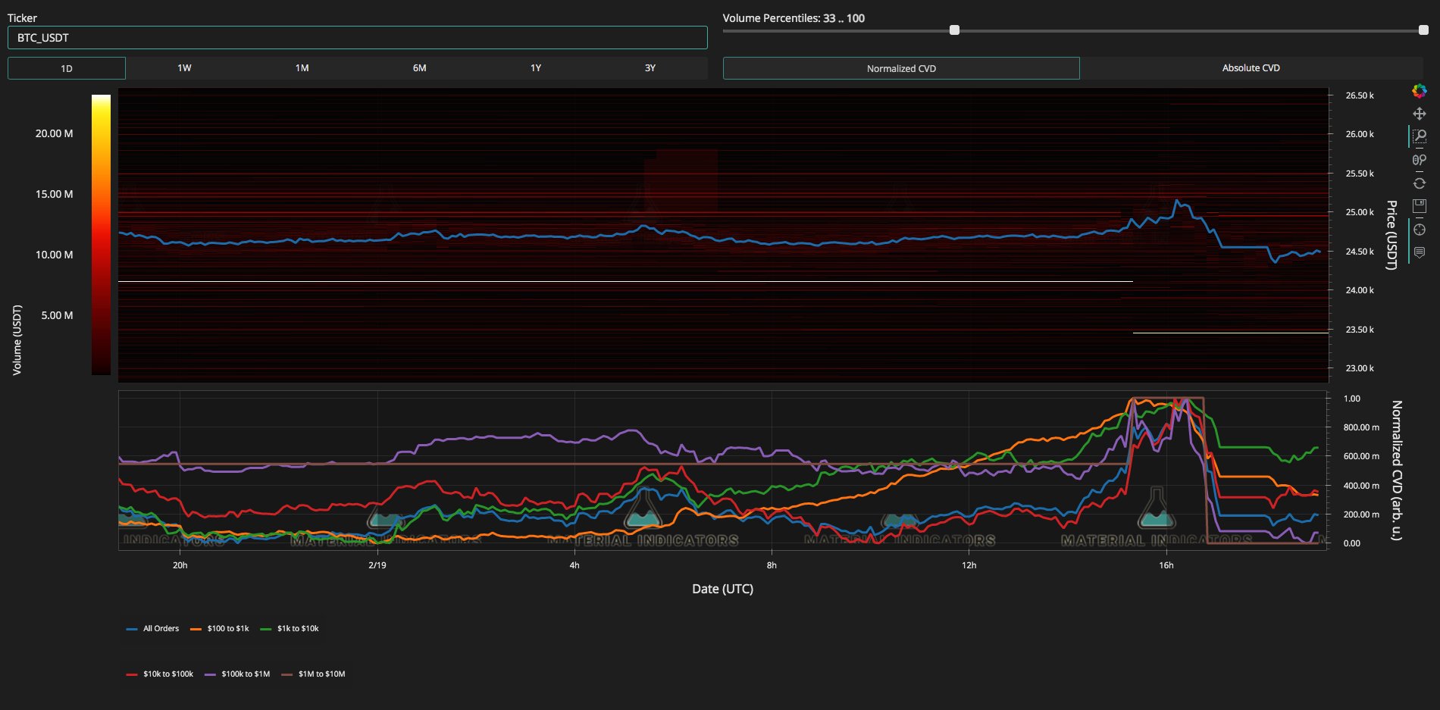
Task: Select Normalized CVD view
Action: tap(901, 68)
